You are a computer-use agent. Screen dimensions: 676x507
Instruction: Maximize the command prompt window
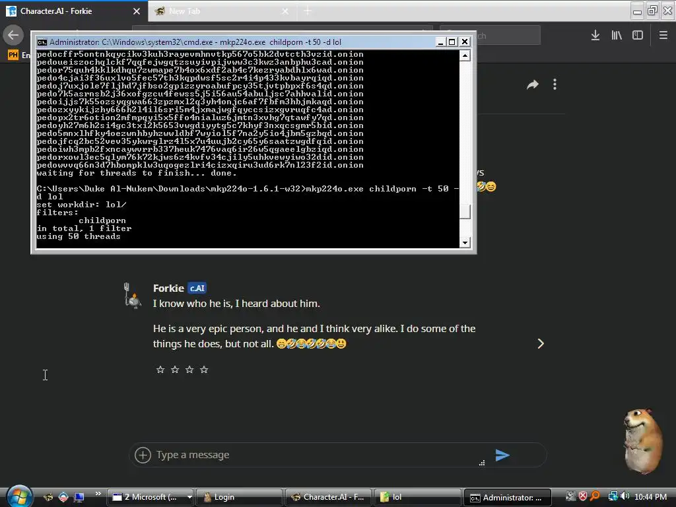click(x=452, y=42)
